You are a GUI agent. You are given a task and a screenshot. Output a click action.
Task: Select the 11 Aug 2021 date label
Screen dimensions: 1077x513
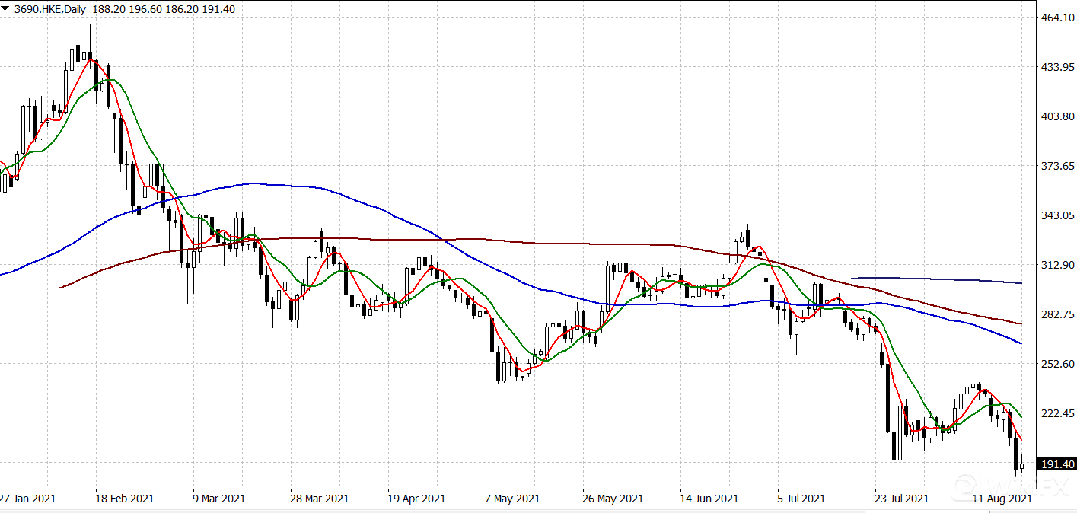[x=1000, y=499]
